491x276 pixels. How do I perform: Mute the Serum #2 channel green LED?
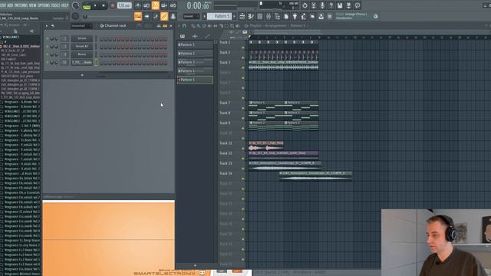[48, 46]
